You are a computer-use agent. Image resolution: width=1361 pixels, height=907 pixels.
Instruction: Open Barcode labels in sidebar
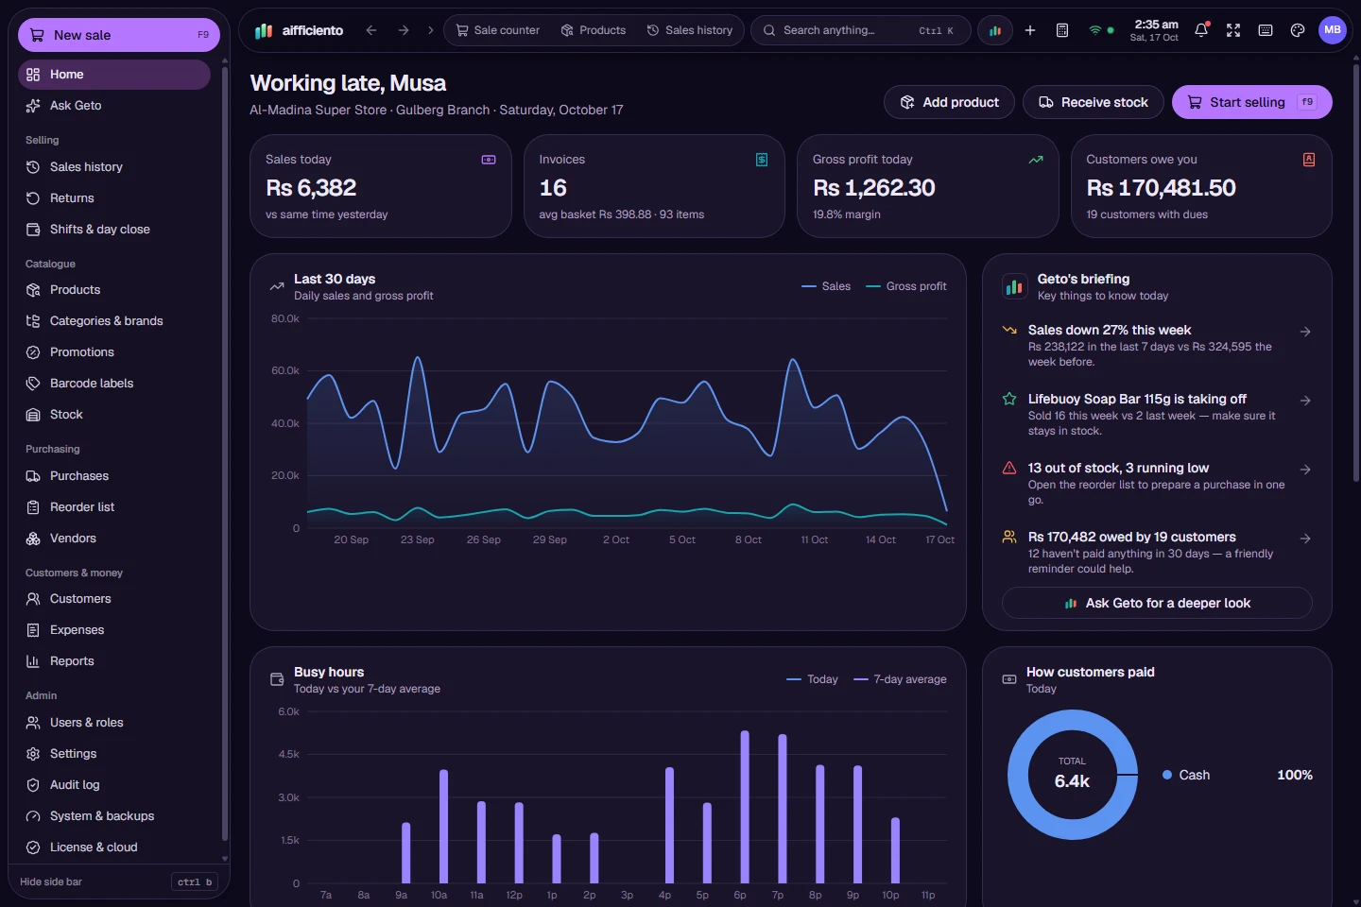point(114,384)
